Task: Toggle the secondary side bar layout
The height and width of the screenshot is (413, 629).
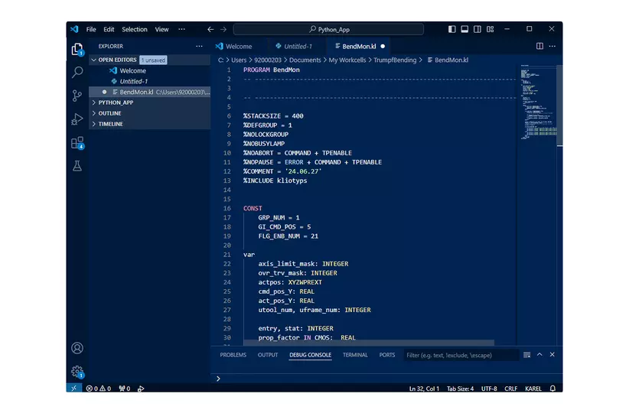Action: [x=477, y=29]
